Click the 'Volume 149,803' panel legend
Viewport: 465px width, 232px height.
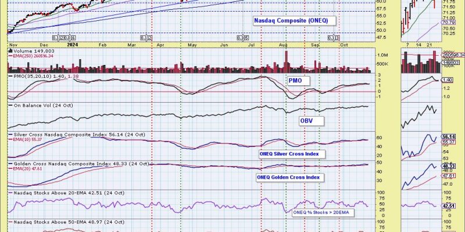coord(33,51)
